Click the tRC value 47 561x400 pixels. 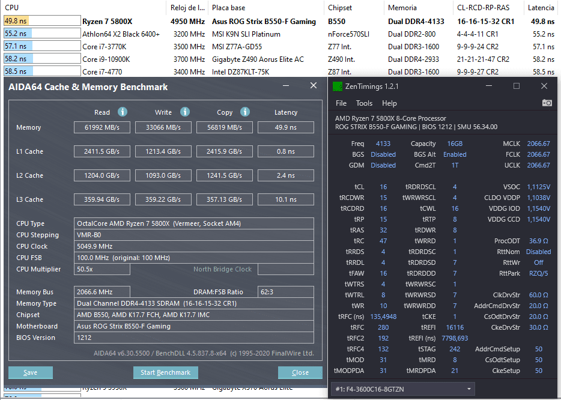[x=383, y=241]
